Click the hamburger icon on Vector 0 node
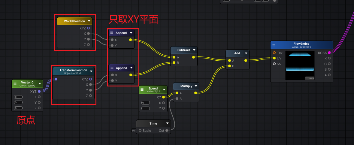354x145 pixels. tap(15, 84)
